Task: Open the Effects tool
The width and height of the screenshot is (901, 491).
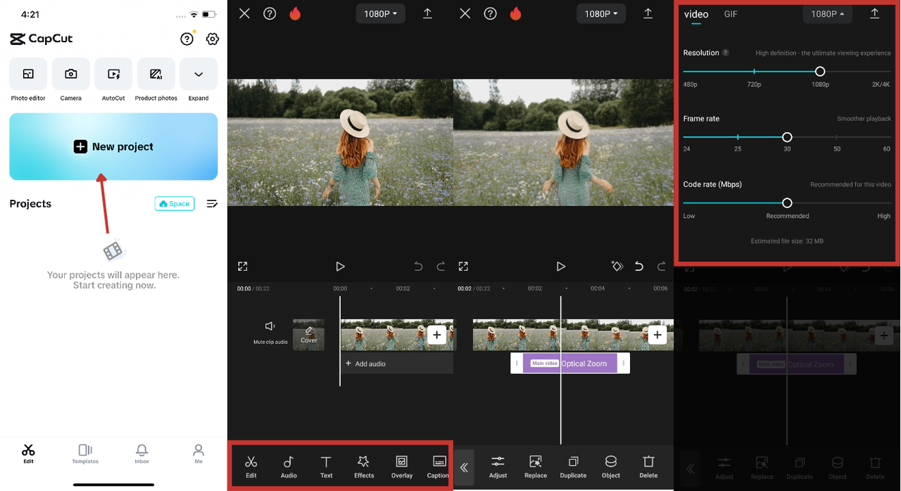Action: tap(364, 466)
